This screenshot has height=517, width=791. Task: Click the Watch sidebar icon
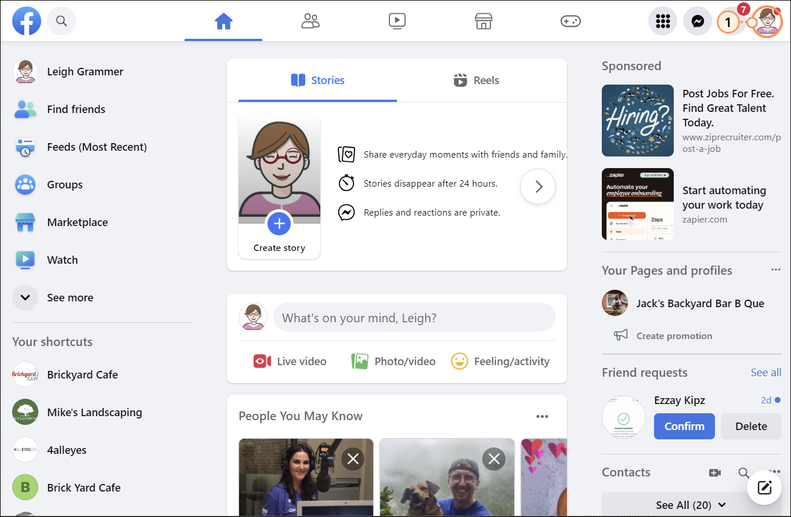(x=25, y=260)
